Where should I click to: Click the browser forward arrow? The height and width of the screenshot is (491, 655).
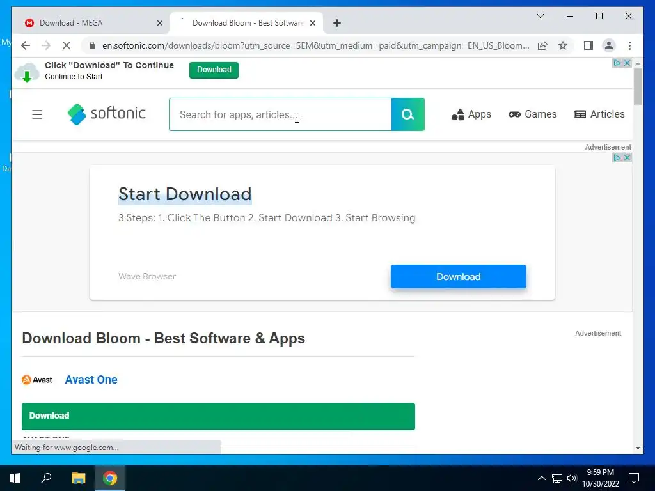tap(46, 45)
